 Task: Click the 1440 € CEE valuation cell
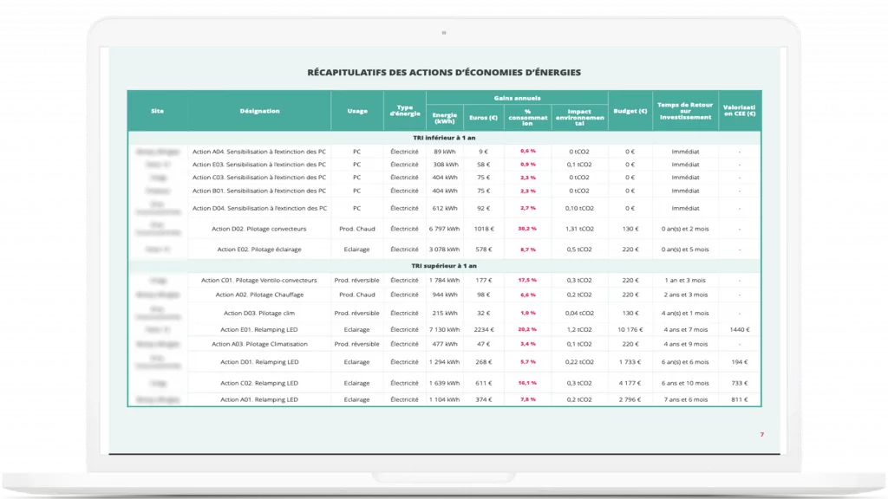coord(740,329)
